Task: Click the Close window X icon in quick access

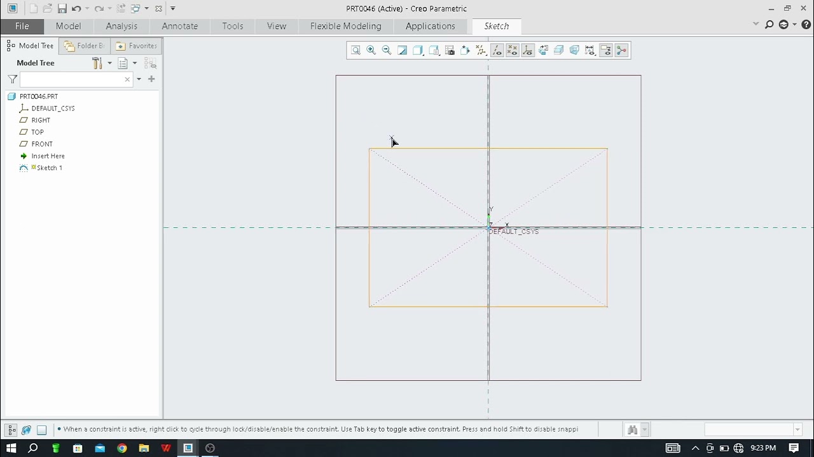Action: point(158,8)
